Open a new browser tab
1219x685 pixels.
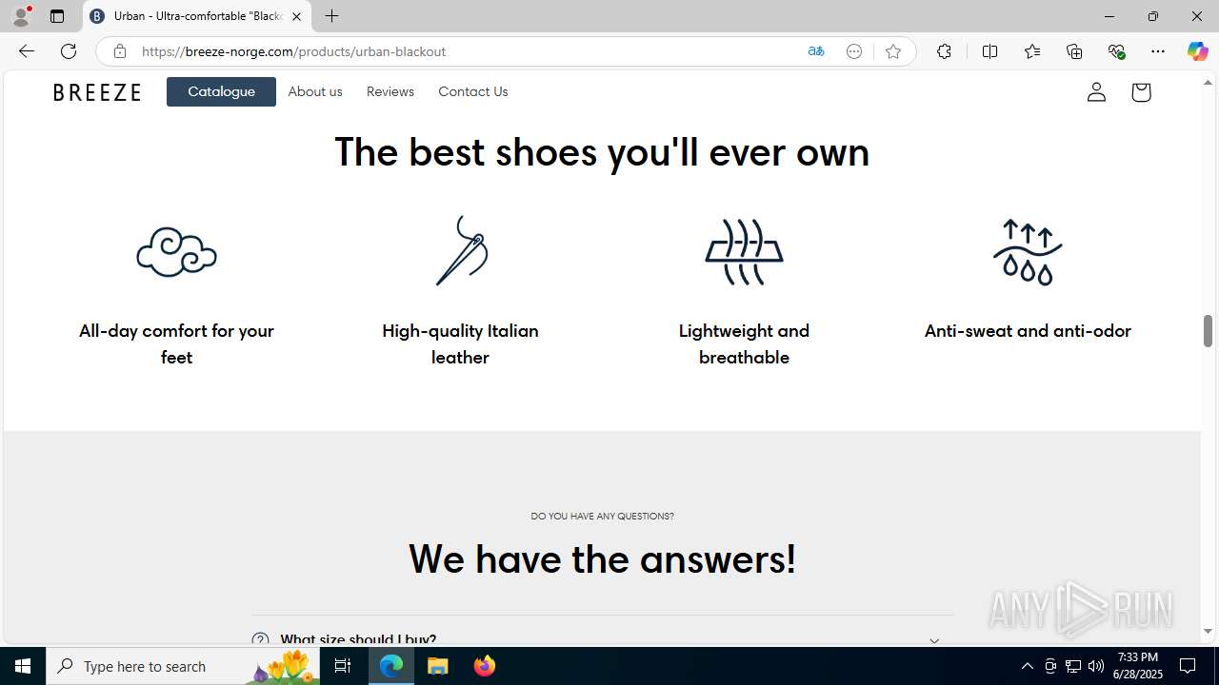(331, 16)
